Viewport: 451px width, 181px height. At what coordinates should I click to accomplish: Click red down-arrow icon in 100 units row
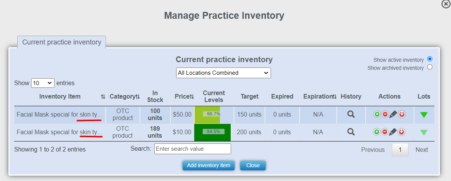(401, 114)
